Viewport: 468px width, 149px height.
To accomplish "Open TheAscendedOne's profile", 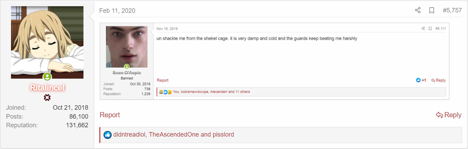I will (x=174, y=135).
